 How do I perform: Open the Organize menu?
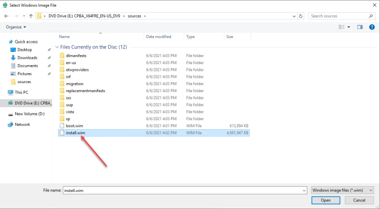tap(16, 27)
